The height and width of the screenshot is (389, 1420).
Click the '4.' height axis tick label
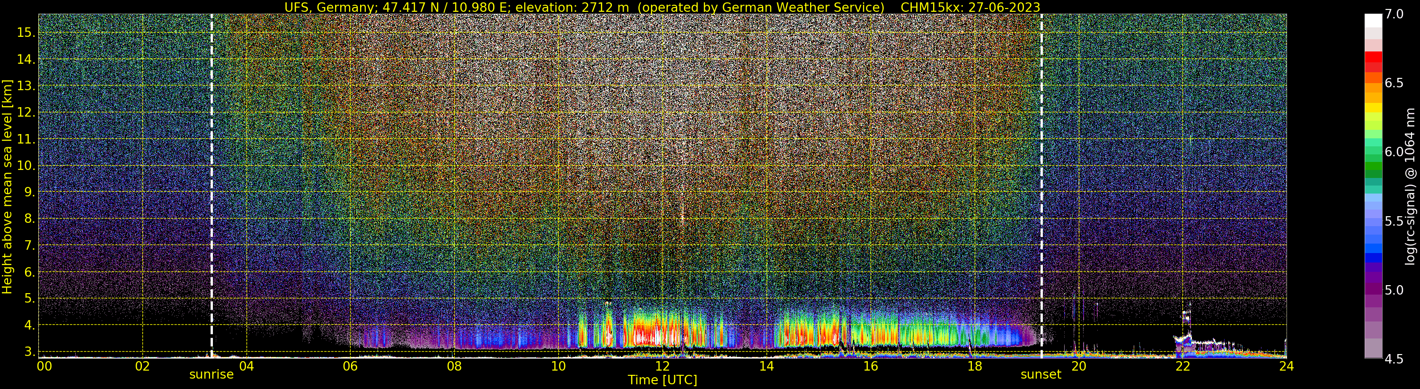[x=30, y=325]
